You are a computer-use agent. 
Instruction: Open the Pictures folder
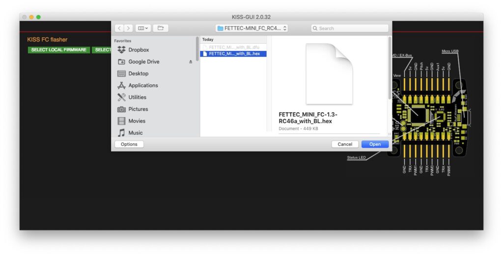coord(138,109)
